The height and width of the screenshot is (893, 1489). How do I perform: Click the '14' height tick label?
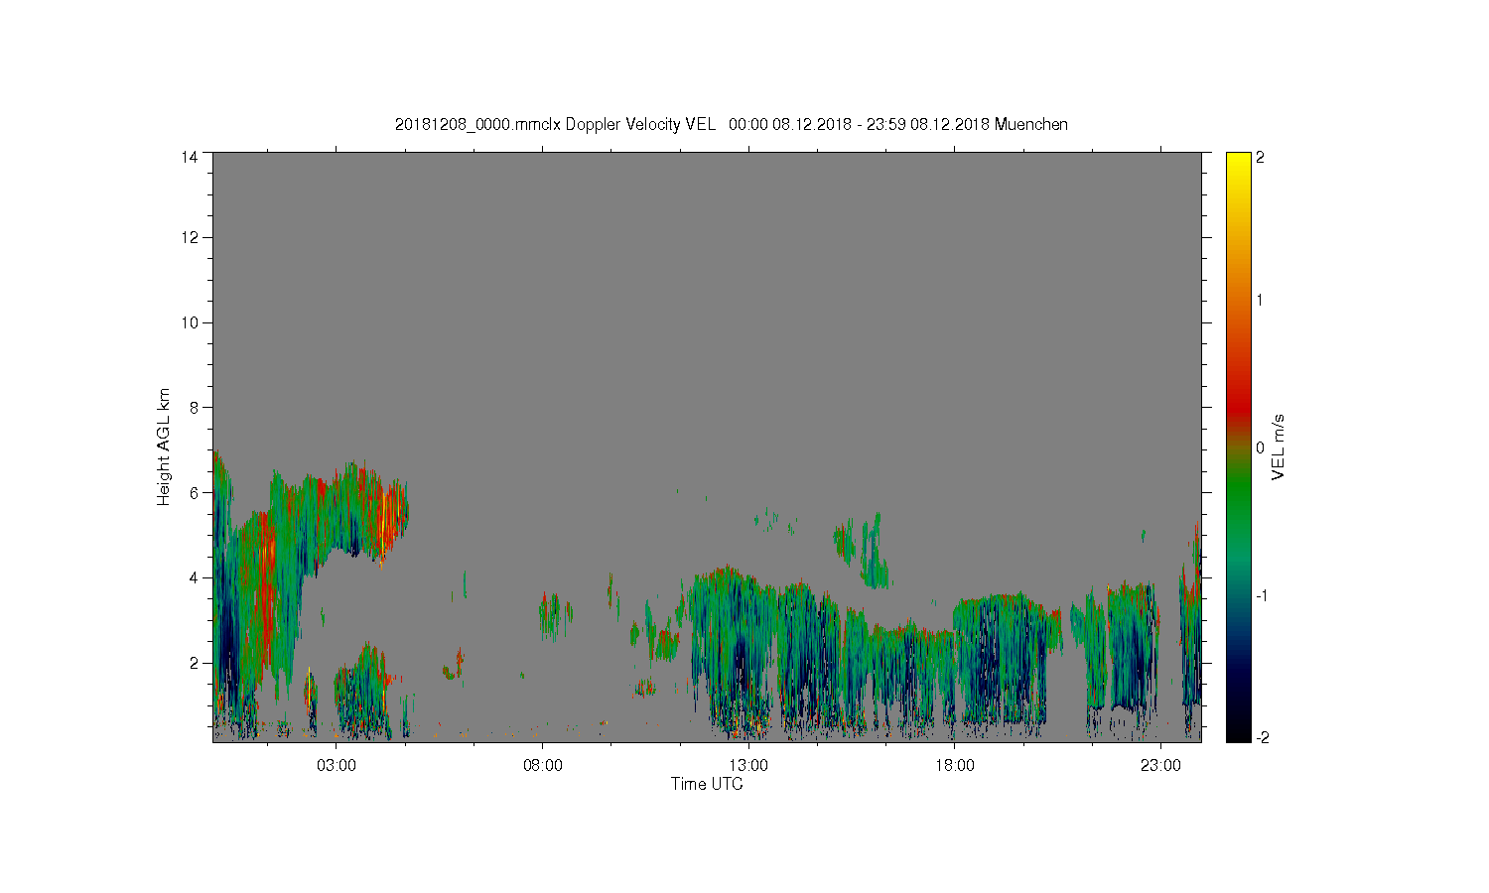tap(189, 157)
